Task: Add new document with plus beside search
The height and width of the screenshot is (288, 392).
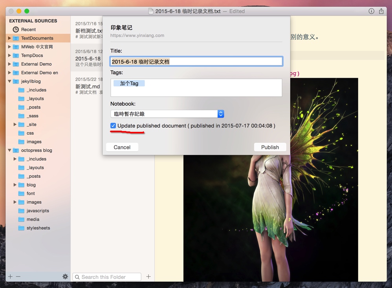Action: coord(148,277)
